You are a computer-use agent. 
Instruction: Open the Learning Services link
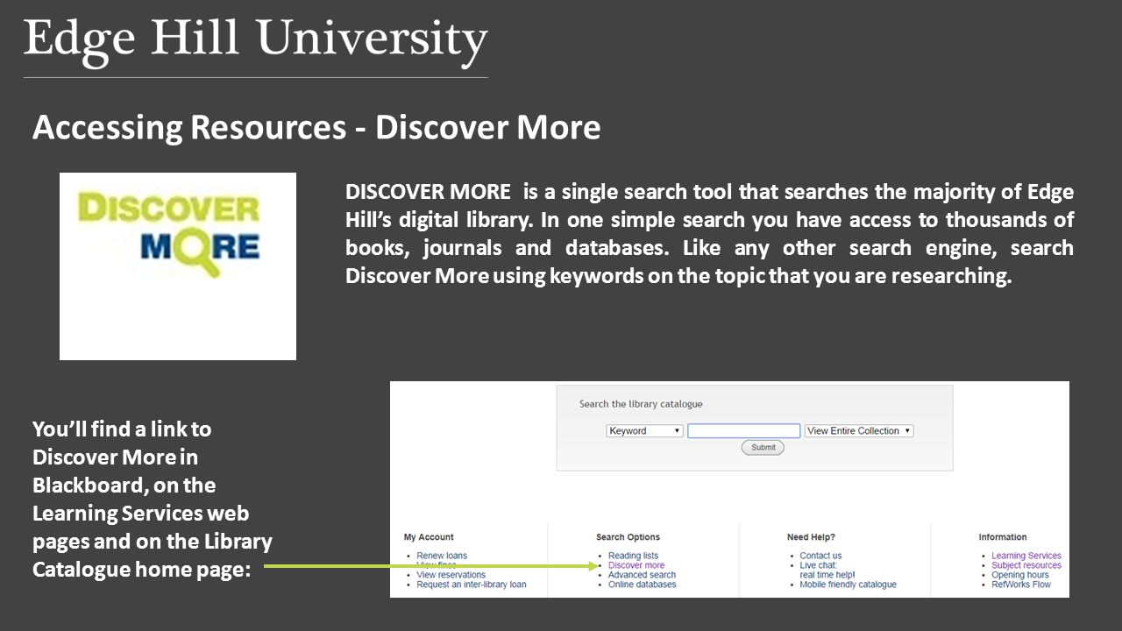(1026, 556)
